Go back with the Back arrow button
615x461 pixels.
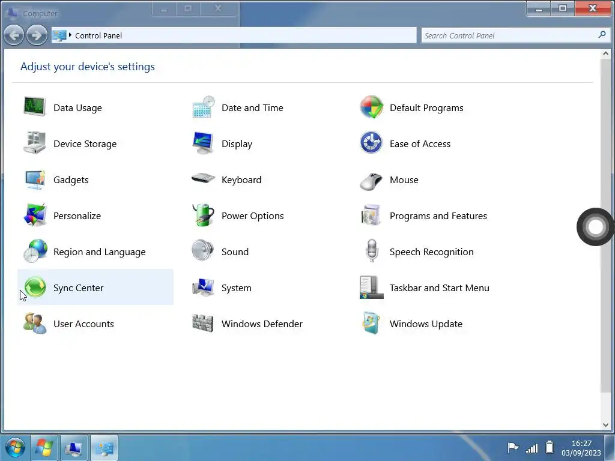[x=14, y=35]
